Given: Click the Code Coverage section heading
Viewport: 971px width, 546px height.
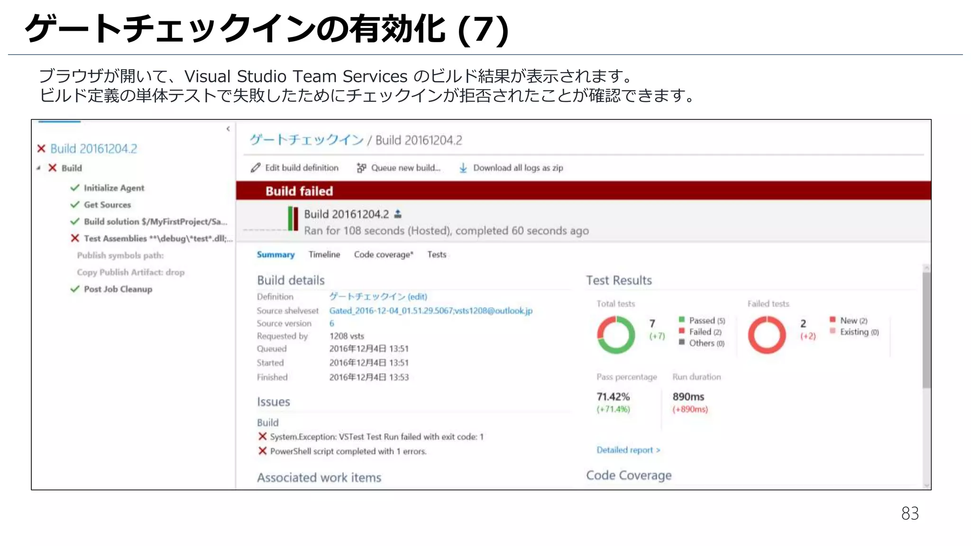Looking at the screenshot, I should pos(629,475).
